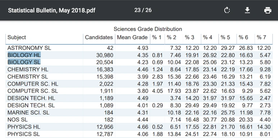The width and height of the screenshot is (278, 138).
Task: Click the DESIGN TECH. HL subject cell
Action: 31,98
